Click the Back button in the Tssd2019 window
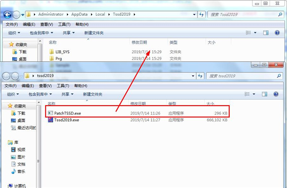287x188 pixels. pos(8,15)
